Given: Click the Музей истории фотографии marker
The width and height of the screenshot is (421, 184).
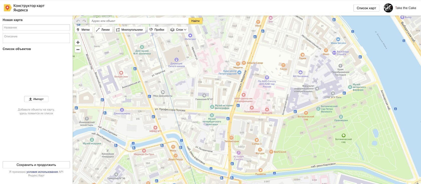Looking at the screenshot, I should coord(212,107).
